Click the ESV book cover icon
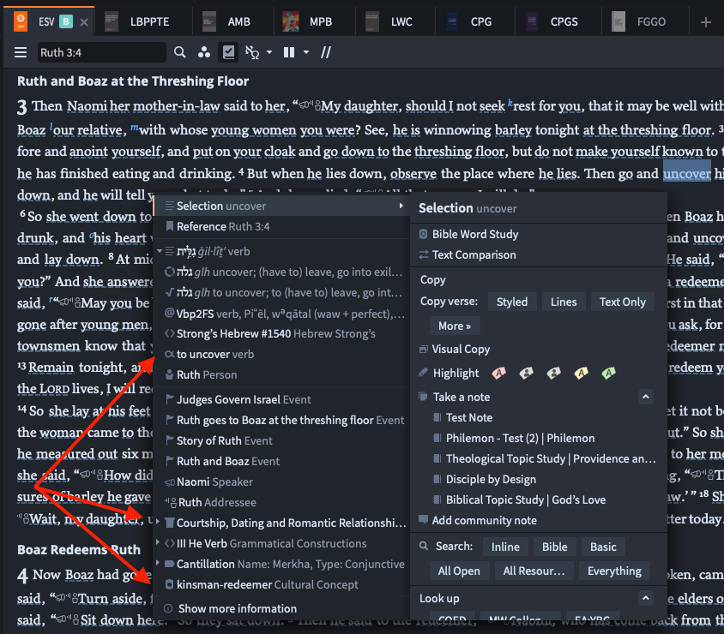This screenshot has width=724, height=634. 21,21
